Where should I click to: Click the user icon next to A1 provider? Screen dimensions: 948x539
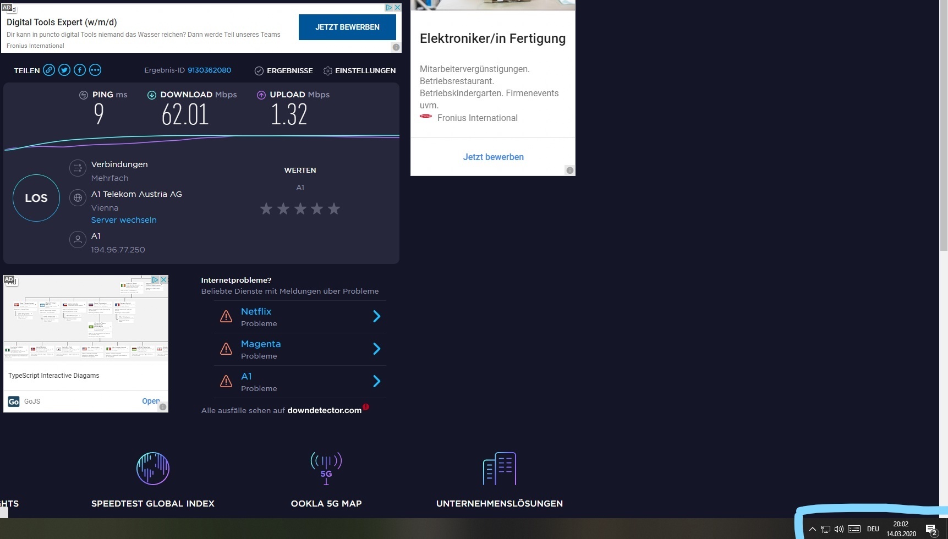click(78, 239)
